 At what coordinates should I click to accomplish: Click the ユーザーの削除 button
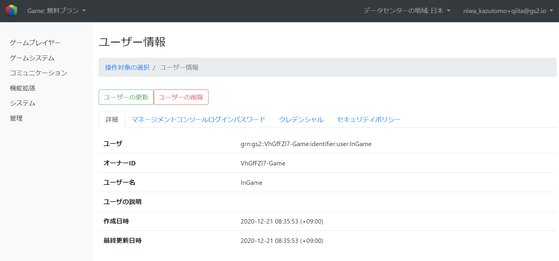pyautogui.click(x=181, y=97)
